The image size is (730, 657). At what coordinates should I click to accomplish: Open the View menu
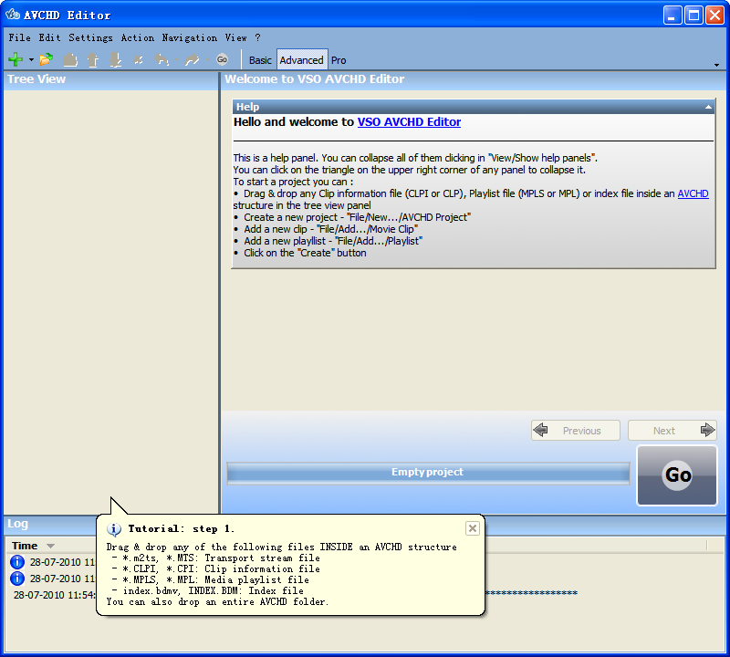tap(235, 37)
